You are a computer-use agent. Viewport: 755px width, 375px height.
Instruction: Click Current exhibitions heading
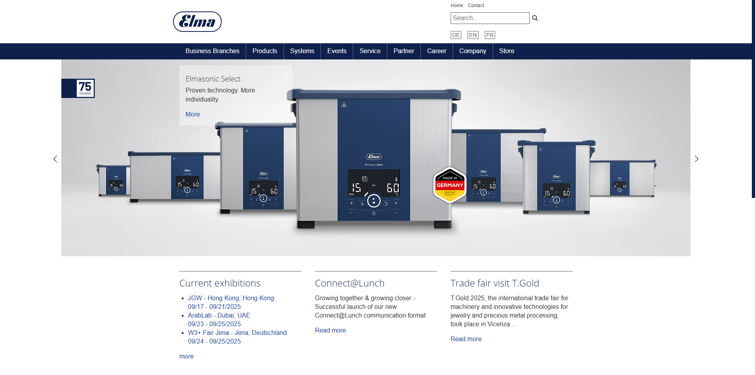220,283
